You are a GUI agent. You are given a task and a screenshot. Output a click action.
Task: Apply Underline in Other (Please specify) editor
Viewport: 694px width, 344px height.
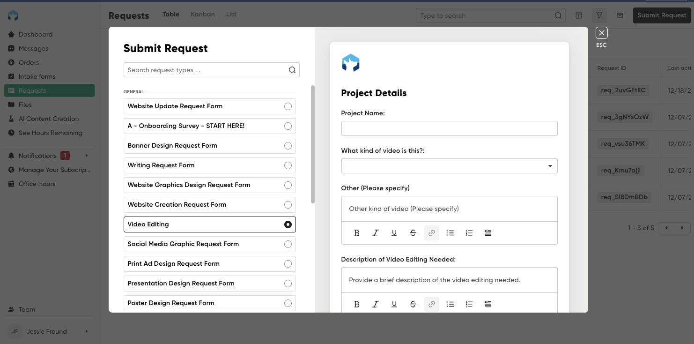coord(394,233)
